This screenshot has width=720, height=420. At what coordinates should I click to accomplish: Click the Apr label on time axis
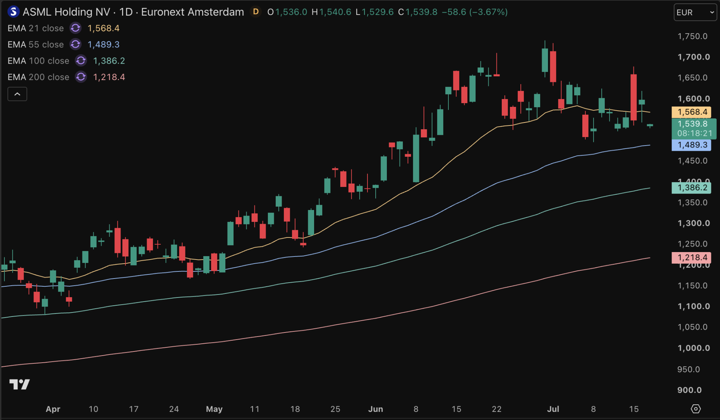tap(53, 409)
